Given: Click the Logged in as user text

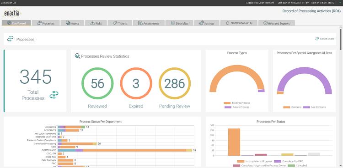Looking at the screenshot, I should (x=260, y=3).
